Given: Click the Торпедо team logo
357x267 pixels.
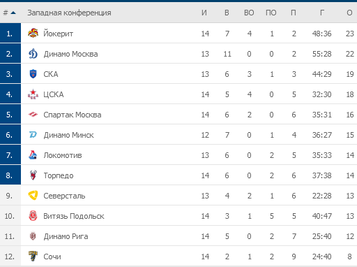Looking at the screenshot, I should (x=33, y=175).
